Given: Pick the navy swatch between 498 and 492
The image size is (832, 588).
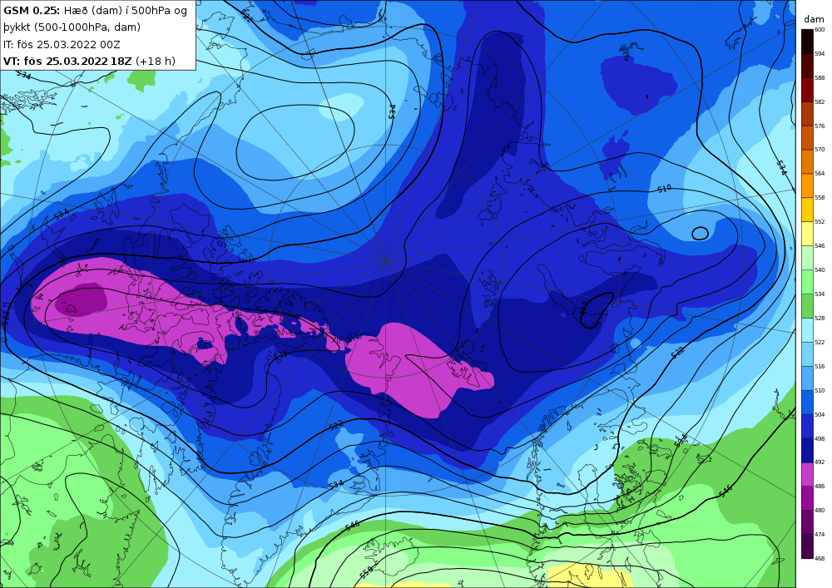Looking at the screenshot, I should [807, 450].
